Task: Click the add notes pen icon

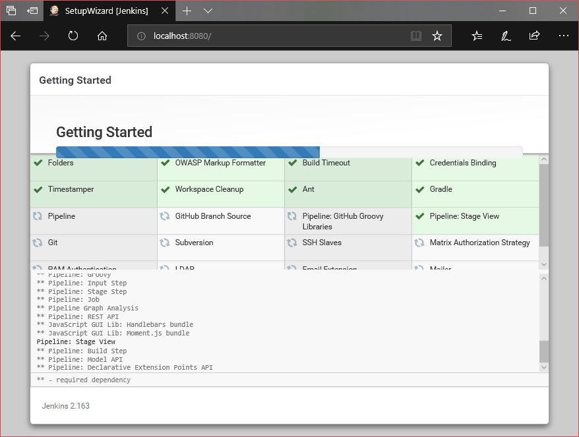Action: pos(505,36)
